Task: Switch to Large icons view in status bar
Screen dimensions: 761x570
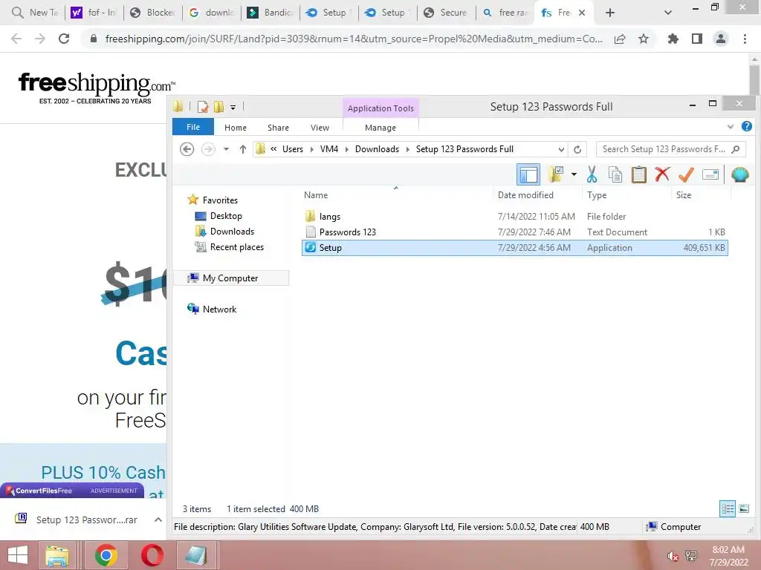Action: 743,508
